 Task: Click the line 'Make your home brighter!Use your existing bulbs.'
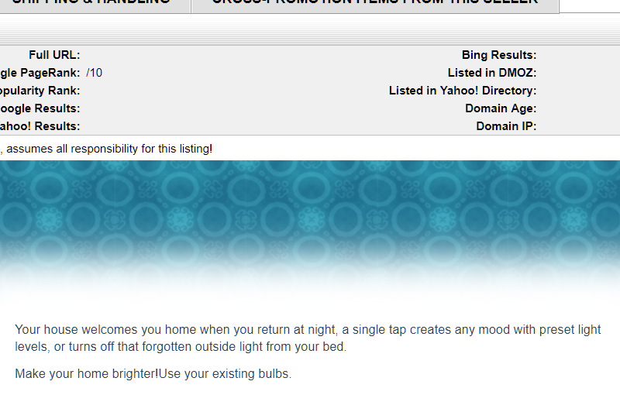pos(153,373)
